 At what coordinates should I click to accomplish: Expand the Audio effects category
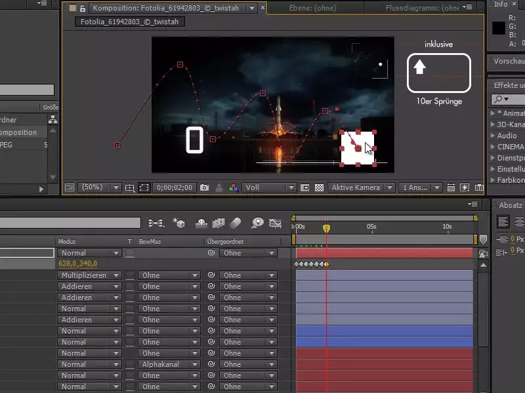[493, 136]
